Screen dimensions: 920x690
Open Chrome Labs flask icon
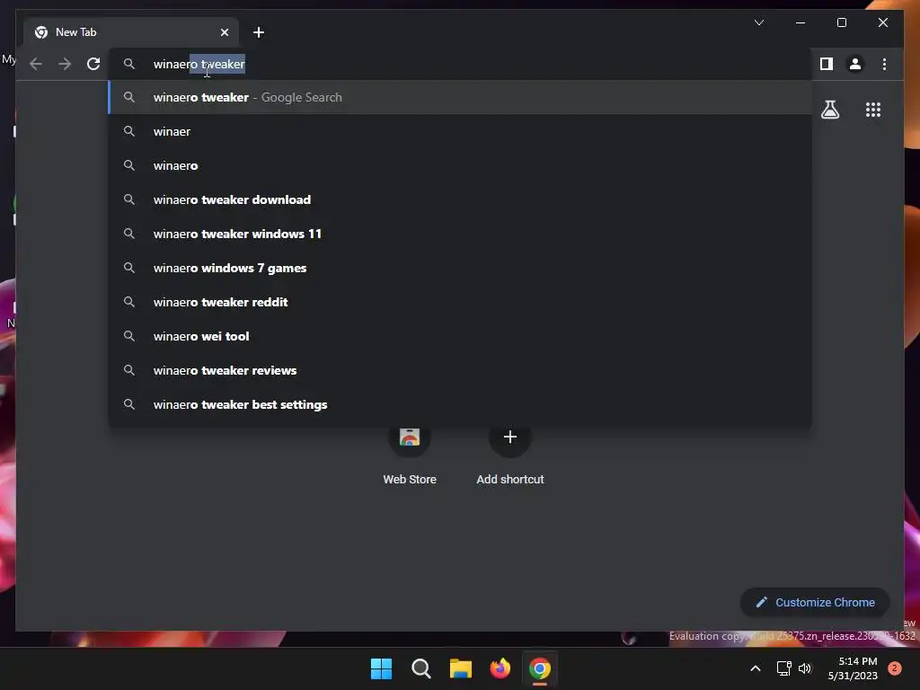pyautogui.click(x=829, y=110)
